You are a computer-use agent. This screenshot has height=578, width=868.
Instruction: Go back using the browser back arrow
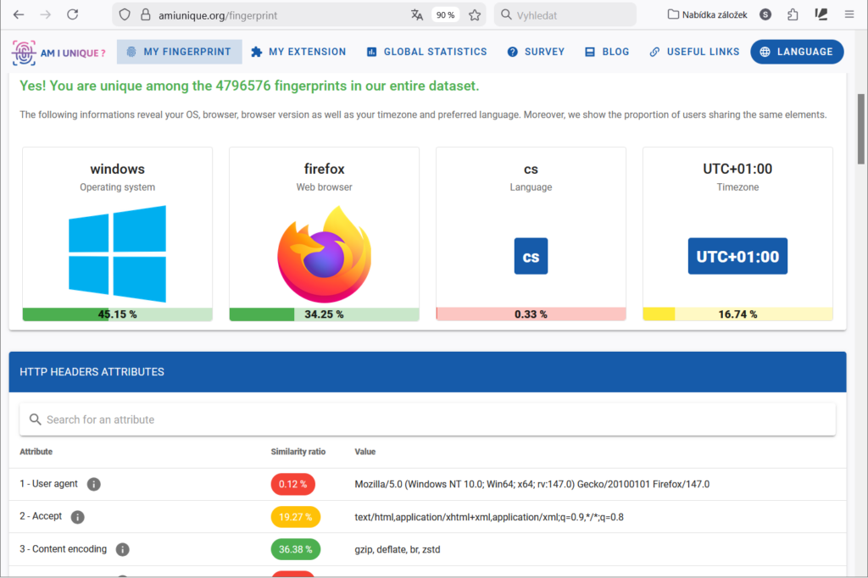pos(19,14)
